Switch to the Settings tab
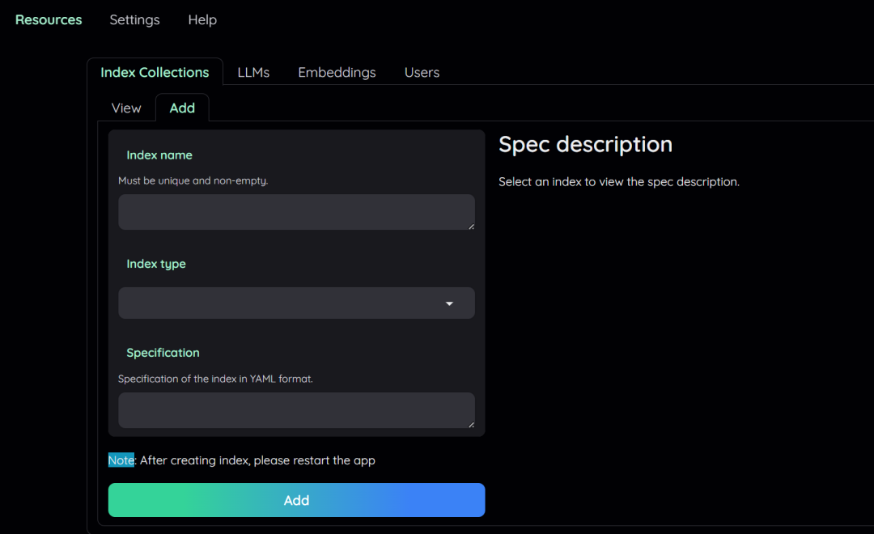874x534 pixels. 134,20
